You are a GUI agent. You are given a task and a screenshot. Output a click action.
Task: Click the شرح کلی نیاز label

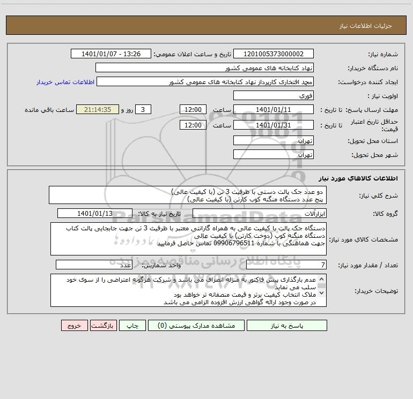tap(379, 195)
